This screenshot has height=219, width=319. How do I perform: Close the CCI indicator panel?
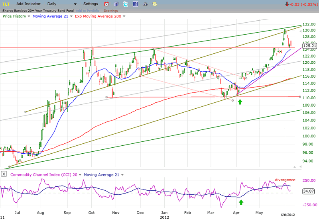(x=4, y=174)
